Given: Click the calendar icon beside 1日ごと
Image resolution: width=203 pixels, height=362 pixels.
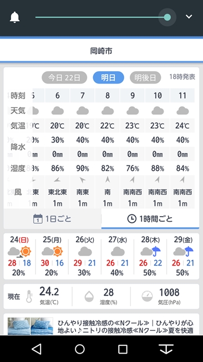Looking at the screenshot, I should pyautogui.click(x=38, y=219).
